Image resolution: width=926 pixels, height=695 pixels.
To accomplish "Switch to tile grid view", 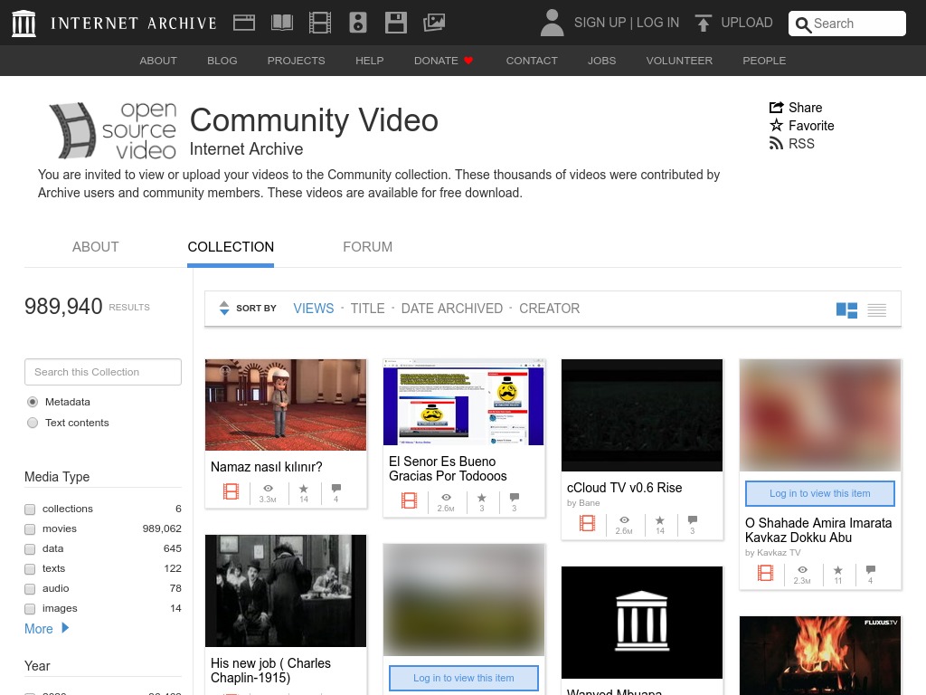I will (846, 309).
